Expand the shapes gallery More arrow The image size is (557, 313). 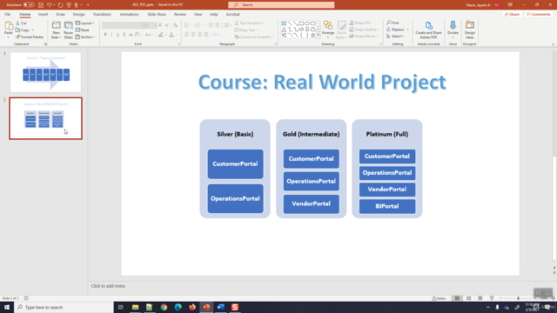[319, 35]
